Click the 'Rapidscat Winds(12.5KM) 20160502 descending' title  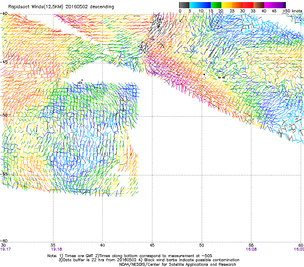(61, 7)
